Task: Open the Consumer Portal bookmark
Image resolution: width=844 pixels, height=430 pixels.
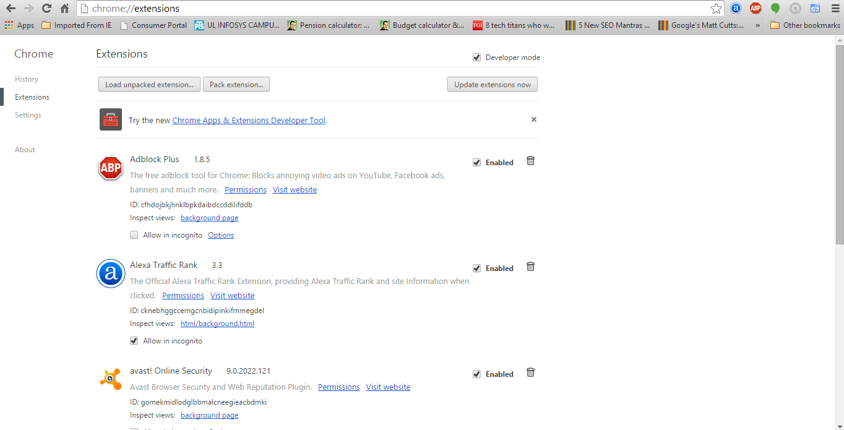Action: pos(153,25)
